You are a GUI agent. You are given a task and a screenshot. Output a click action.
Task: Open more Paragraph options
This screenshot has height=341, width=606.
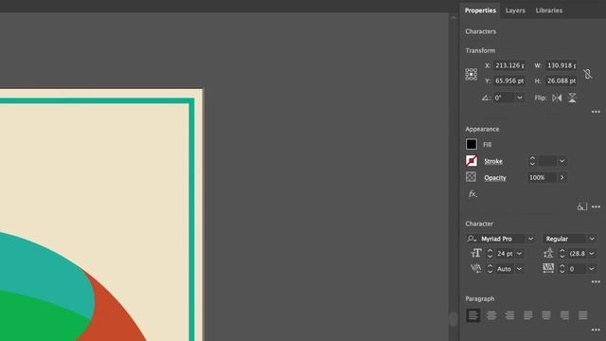pyautogui.click(x=596, y=330)
